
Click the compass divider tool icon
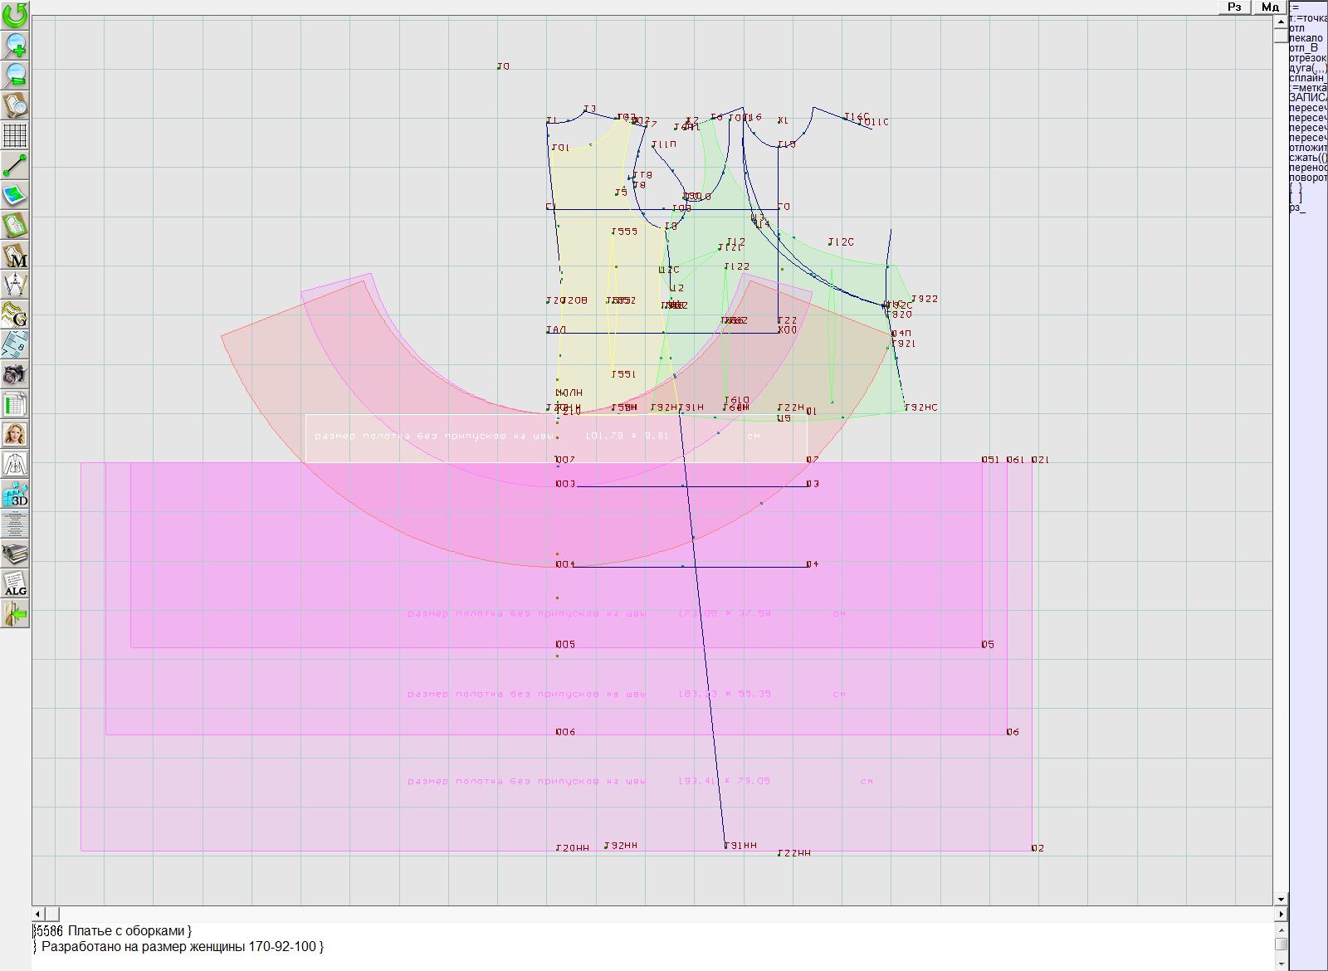15,285
